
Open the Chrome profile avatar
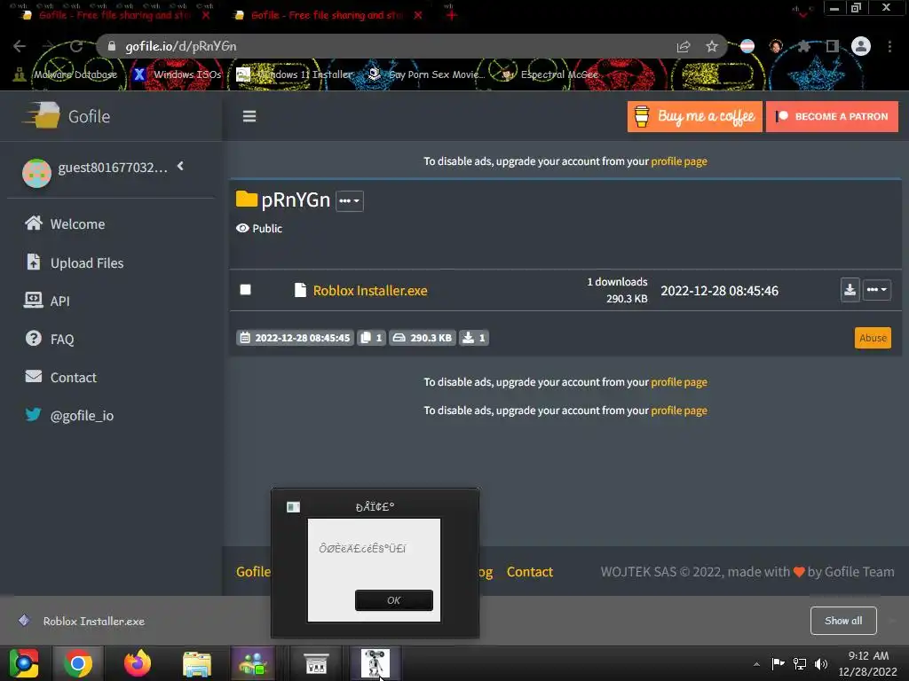click(x=861, y=46)
